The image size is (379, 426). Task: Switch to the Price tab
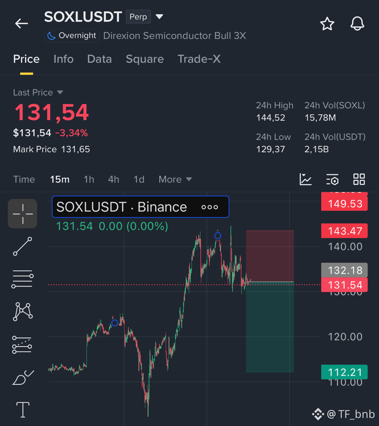click(27, 59)
